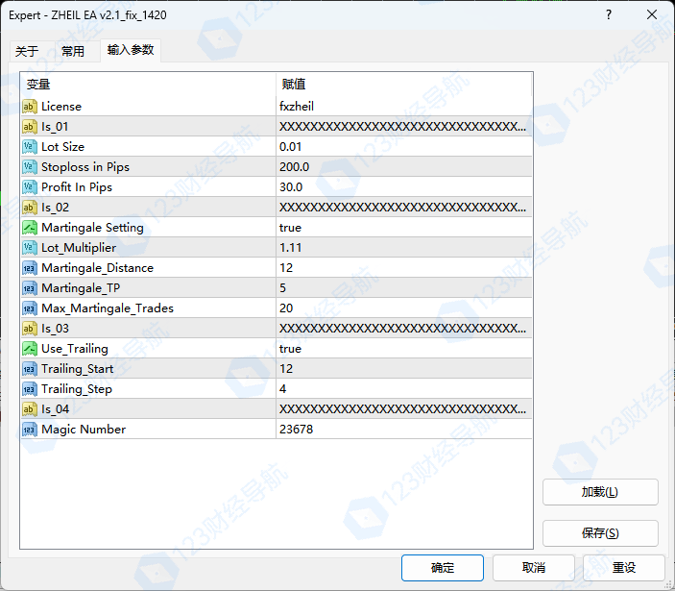Click the Magic Number label

point(84,430)
